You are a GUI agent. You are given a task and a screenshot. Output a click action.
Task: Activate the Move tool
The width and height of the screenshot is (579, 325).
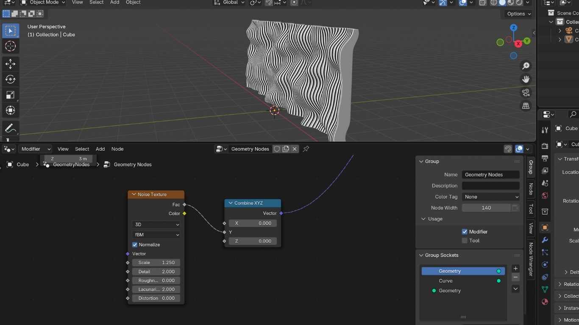10,64
